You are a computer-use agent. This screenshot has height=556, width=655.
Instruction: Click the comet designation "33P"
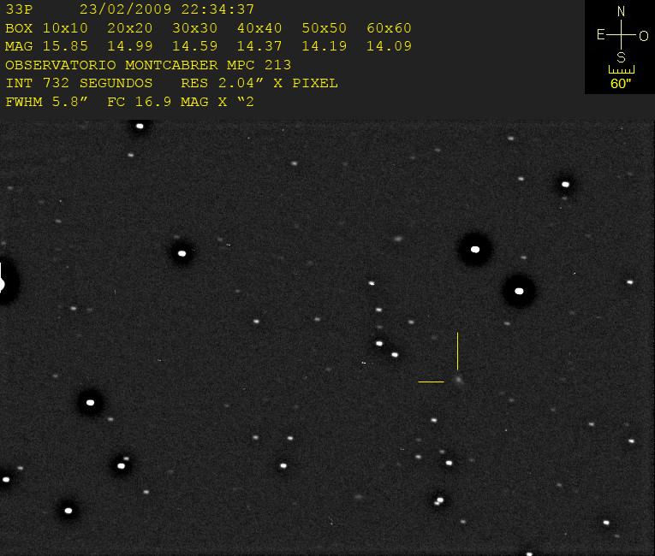pos(19,9)
